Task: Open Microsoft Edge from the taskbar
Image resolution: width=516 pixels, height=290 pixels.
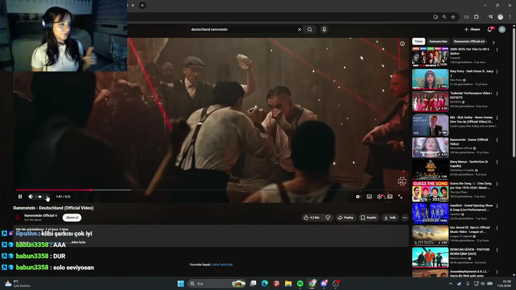Action: (264, 284)
